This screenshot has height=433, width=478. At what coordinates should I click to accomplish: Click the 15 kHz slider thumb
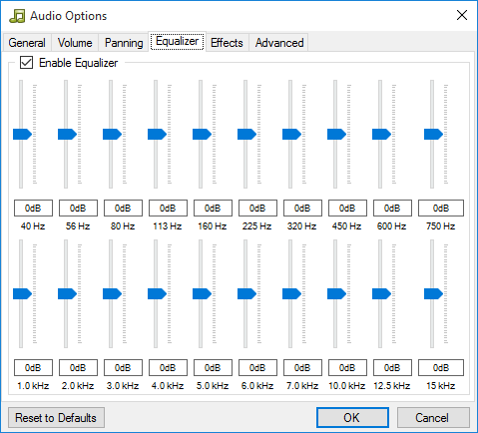[x=433, y=293]
